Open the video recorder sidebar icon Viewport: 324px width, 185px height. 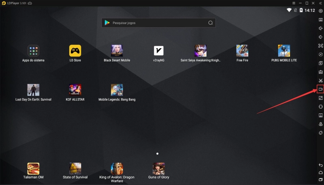coord(320,89)
